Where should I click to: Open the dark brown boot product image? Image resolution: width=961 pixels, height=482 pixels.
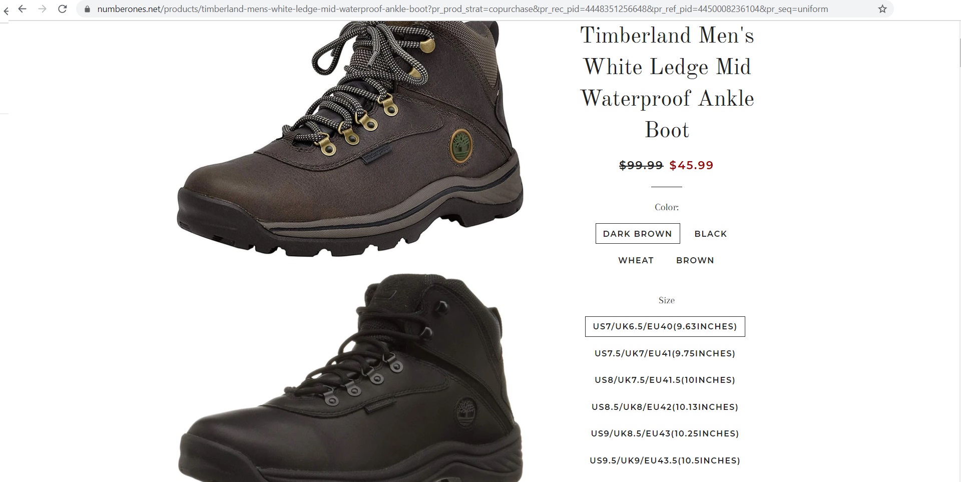tap(350, 139)
